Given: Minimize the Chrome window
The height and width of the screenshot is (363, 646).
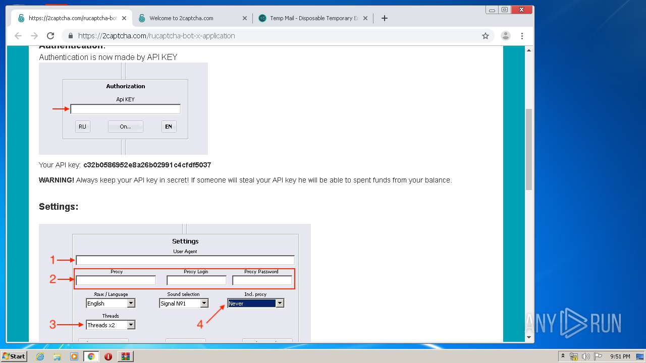Looking at the screenshot, I should point(492,10).
